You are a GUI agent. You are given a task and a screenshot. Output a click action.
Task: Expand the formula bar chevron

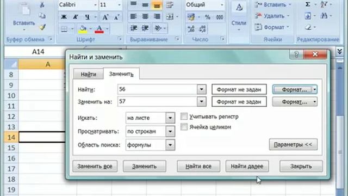click(339, 52)
